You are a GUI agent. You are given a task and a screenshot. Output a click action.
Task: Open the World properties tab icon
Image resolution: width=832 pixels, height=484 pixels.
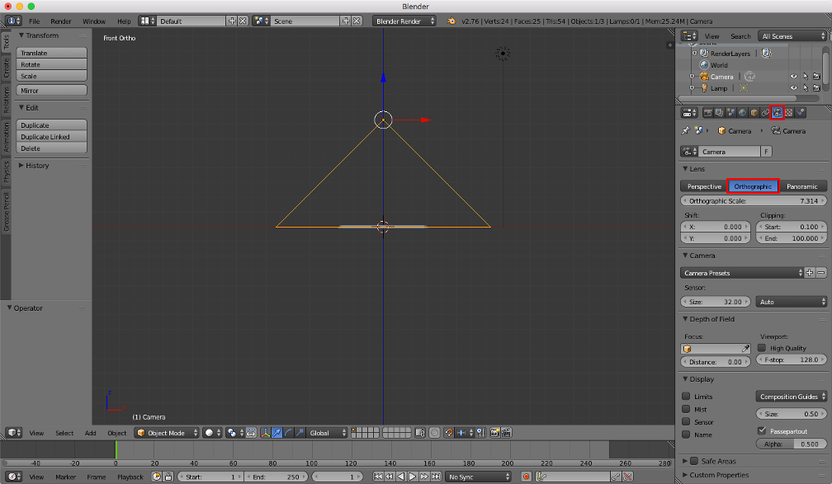[742, 112]
